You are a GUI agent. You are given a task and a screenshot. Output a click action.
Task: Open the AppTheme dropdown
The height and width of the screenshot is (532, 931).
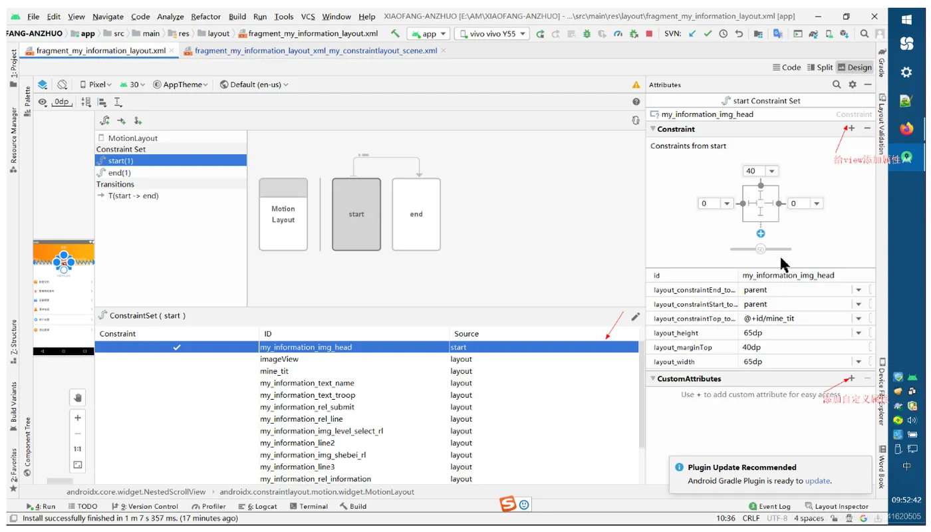point(181,84)
